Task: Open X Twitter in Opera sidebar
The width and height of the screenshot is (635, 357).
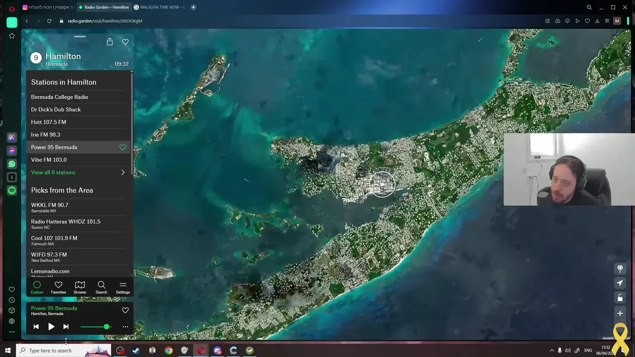Action: pos(12,177)
